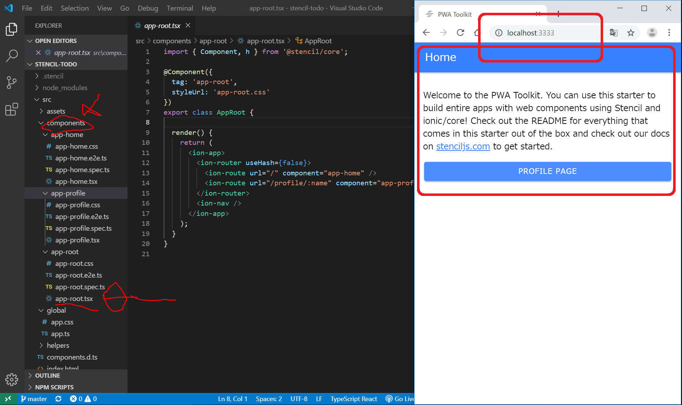Close the app-root.tsx editor tab
The height and width of the screenshot is (405, 682).
pyautogui.click(x=188, y=26)
